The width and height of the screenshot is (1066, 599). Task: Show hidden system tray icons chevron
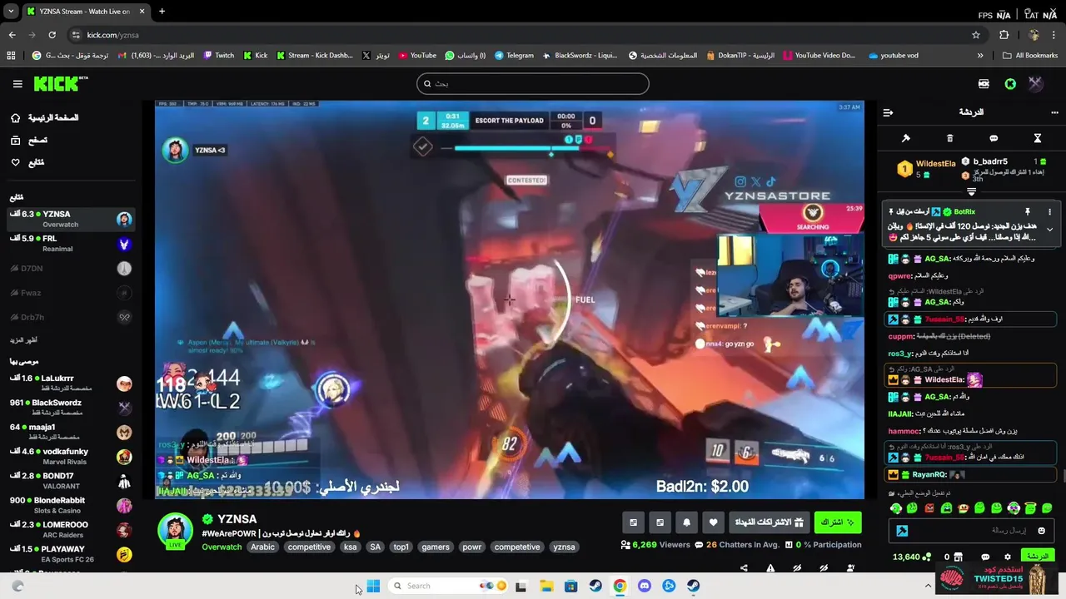pyautogui.click(x=928, y=586)
